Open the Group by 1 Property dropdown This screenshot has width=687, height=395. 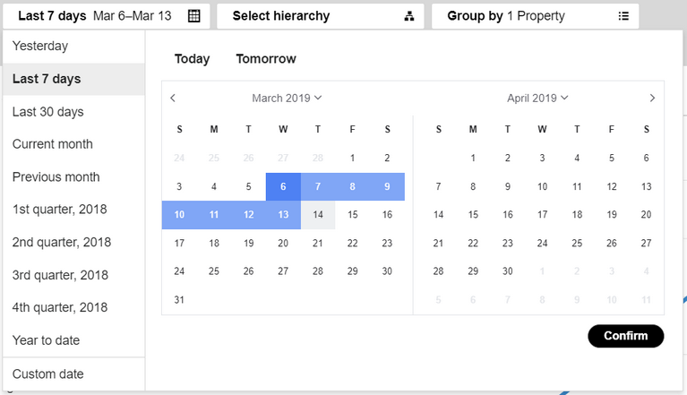click(535, 16)
